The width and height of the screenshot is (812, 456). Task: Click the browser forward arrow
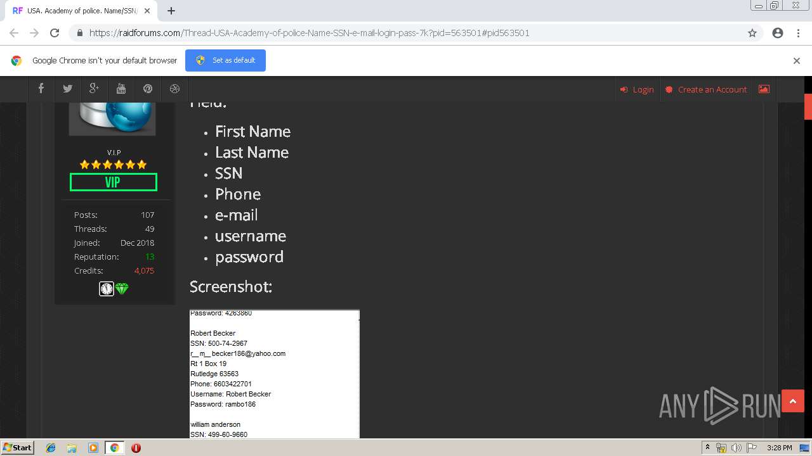(x=34, y=33)
